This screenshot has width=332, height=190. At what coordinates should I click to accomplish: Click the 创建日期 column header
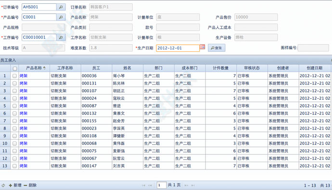pos(315,68)
